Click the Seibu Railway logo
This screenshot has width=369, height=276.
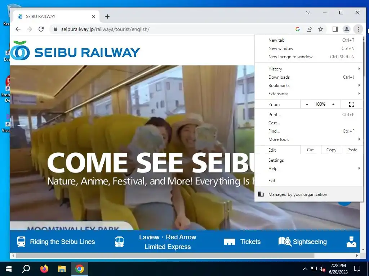pos(75,51)
